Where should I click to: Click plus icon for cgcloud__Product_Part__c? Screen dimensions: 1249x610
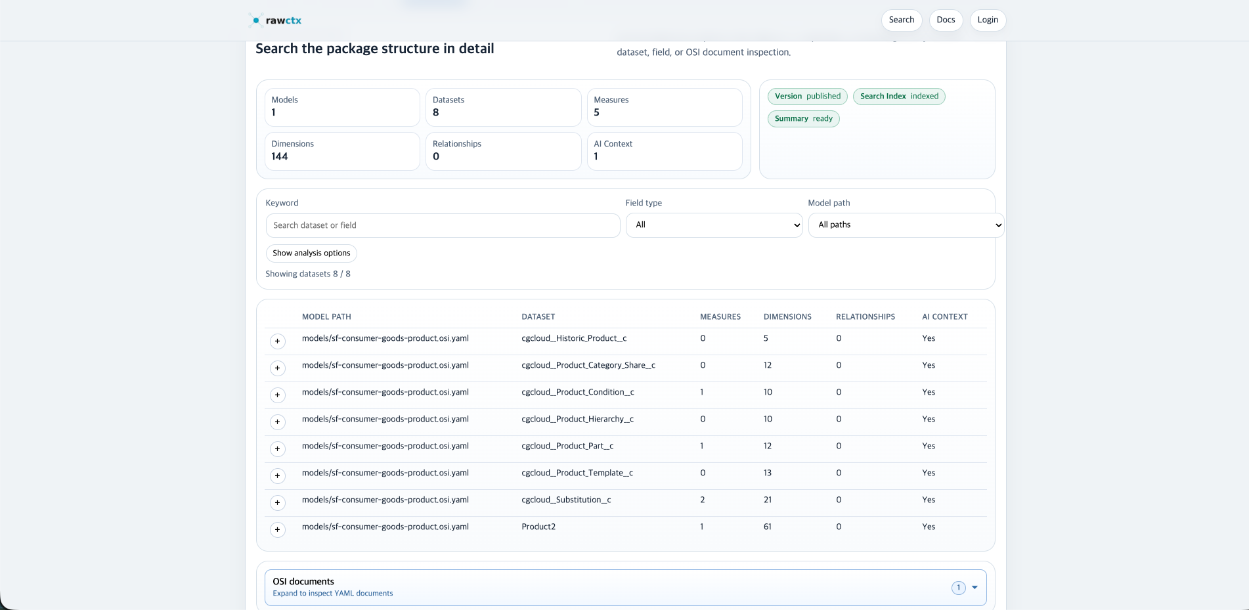pyautogui.click(x=278, y=449)
